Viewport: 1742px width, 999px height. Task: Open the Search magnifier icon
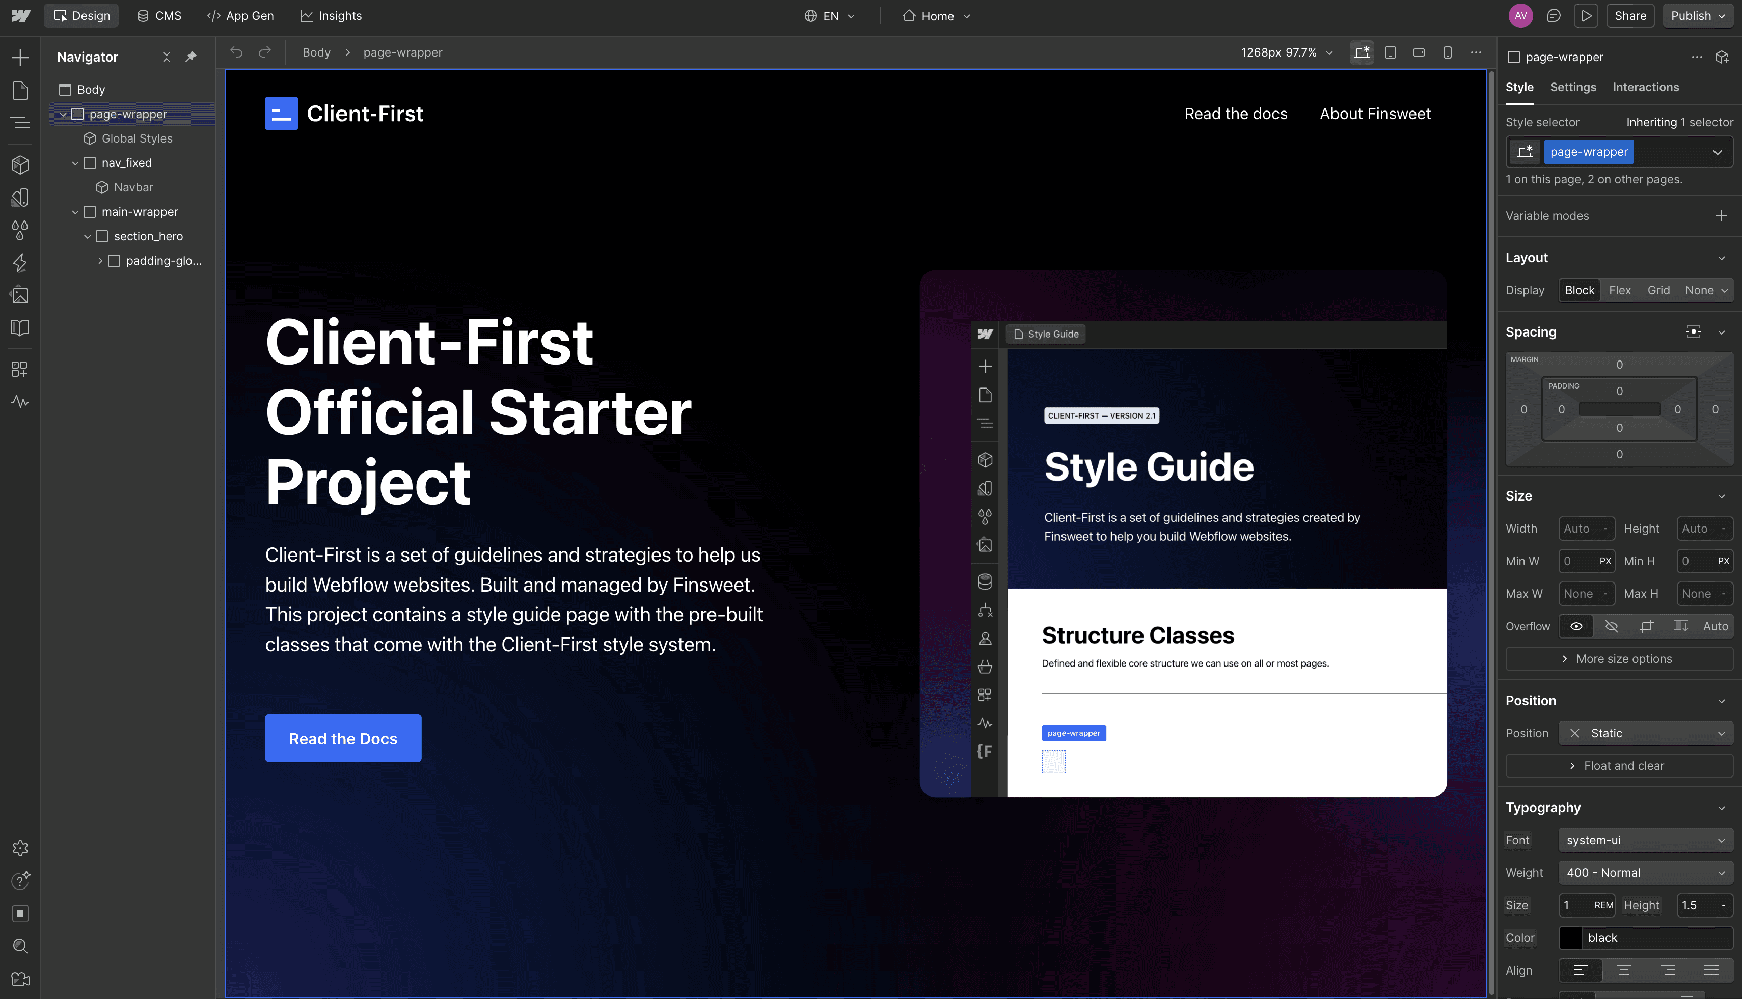(20, 946)
